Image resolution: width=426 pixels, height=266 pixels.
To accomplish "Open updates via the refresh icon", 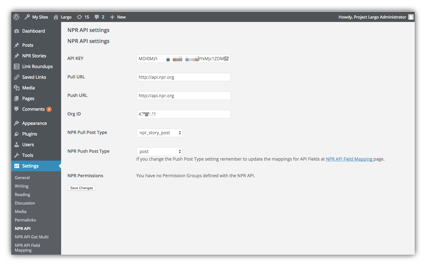I will (x=80, y=17).
